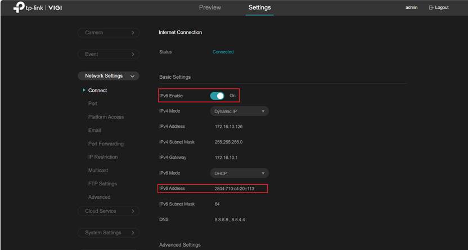Viewport: 468px width, 250px height.
Task: Open the IPv4 Mode Dynamic IP dropdown
Action: [x=240, y=111]
